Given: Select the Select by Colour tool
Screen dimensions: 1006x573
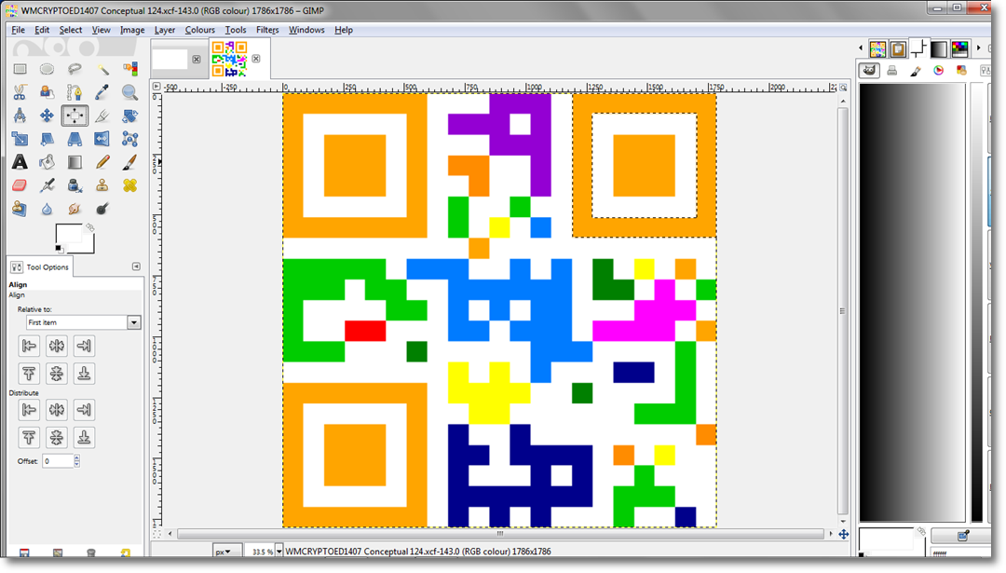Looking at the screenshot, I should [x=129, y=69].
